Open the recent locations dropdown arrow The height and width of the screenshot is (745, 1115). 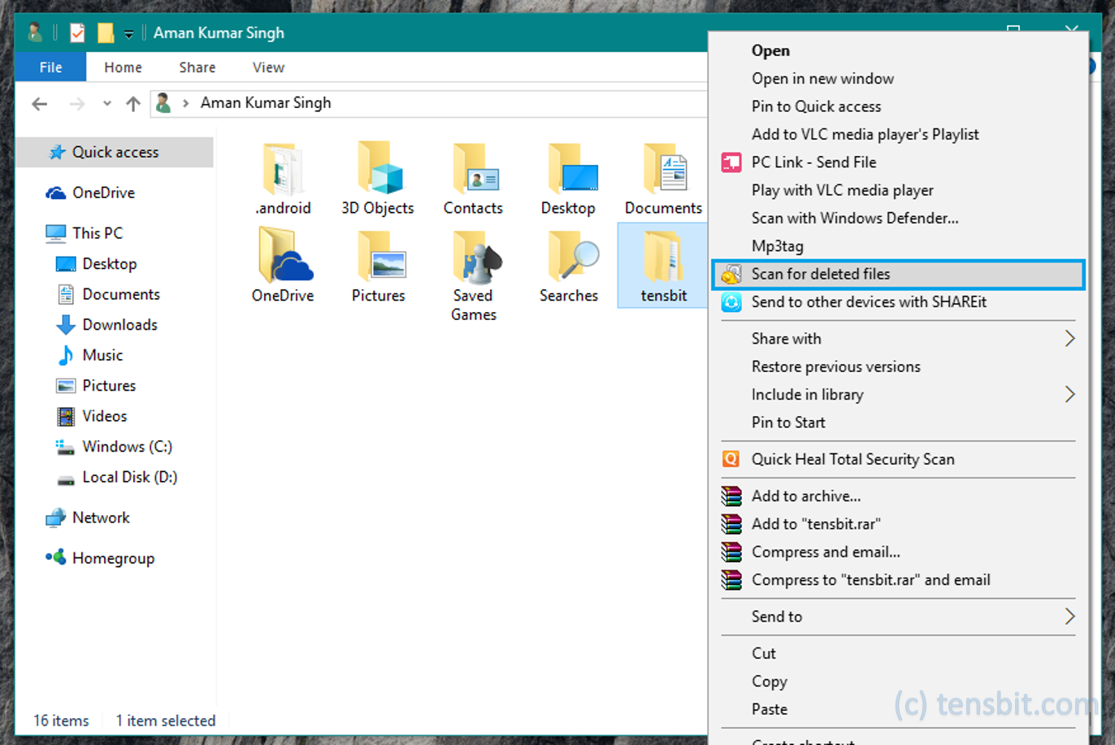click(106, 104)
